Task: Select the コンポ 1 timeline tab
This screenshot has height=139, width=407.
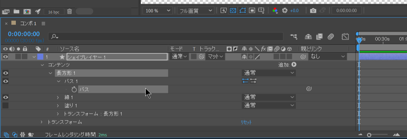Action: pyautogui.click(x=28, y=24)
